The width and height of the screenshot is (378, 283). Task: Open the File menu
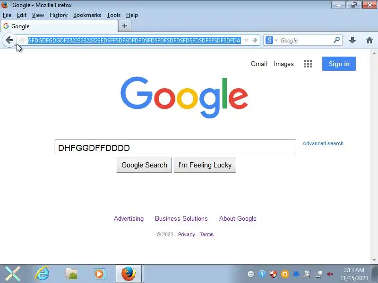coord(7,15)
